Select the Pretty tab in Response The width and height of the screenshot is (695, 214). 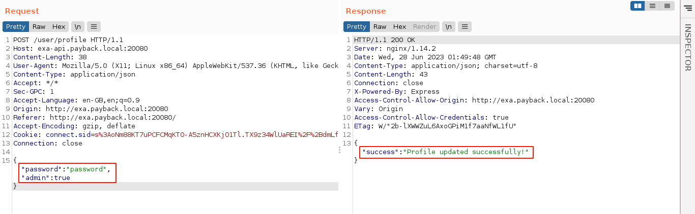[357, 26]
